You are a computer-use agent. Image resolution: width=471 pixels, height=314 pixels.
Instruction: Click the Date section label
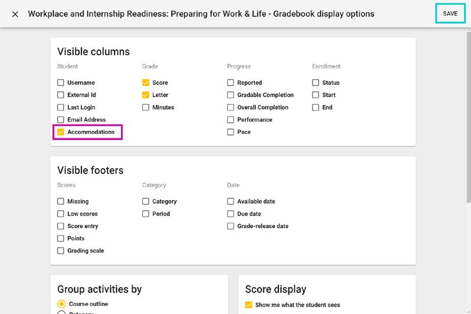pos(233,185)
